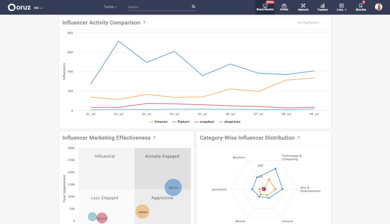390x224 pixels.
Task: Toggle shopclues series in legend
Action: point(230,122)
